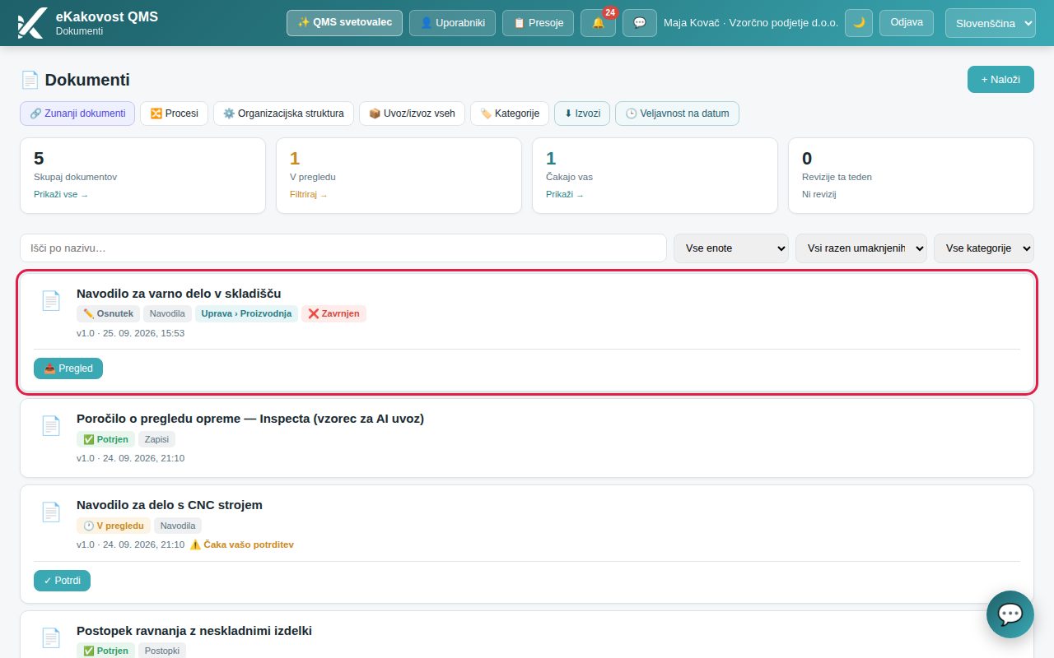Follow the Prikaži vse link
The image size is (1054, 658).
tap(61, 195)
